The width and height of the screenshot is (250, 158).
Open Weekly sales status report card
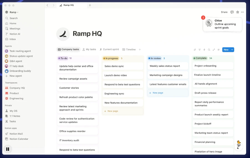(x=168, y=66)
